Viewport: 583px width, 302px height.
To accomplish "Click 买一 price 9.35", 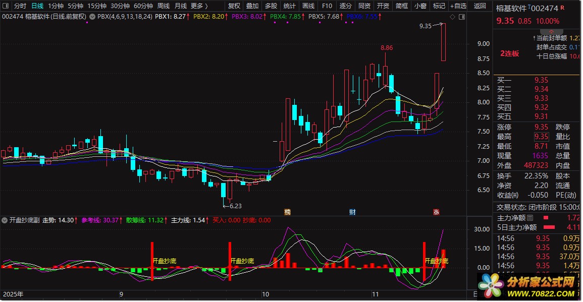I will tap(541, 80).
